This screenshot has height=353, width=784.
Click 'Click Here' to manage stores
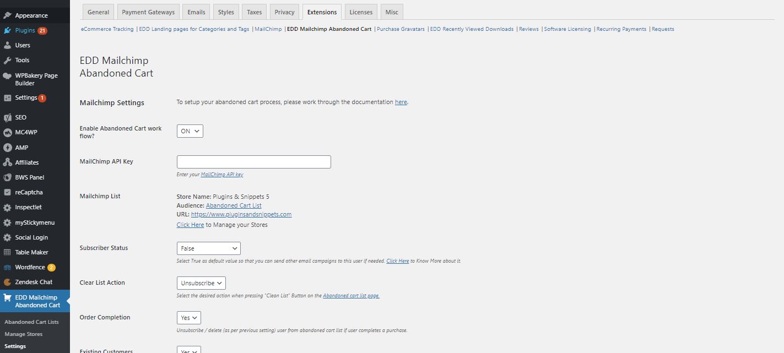tap(190, 225)
